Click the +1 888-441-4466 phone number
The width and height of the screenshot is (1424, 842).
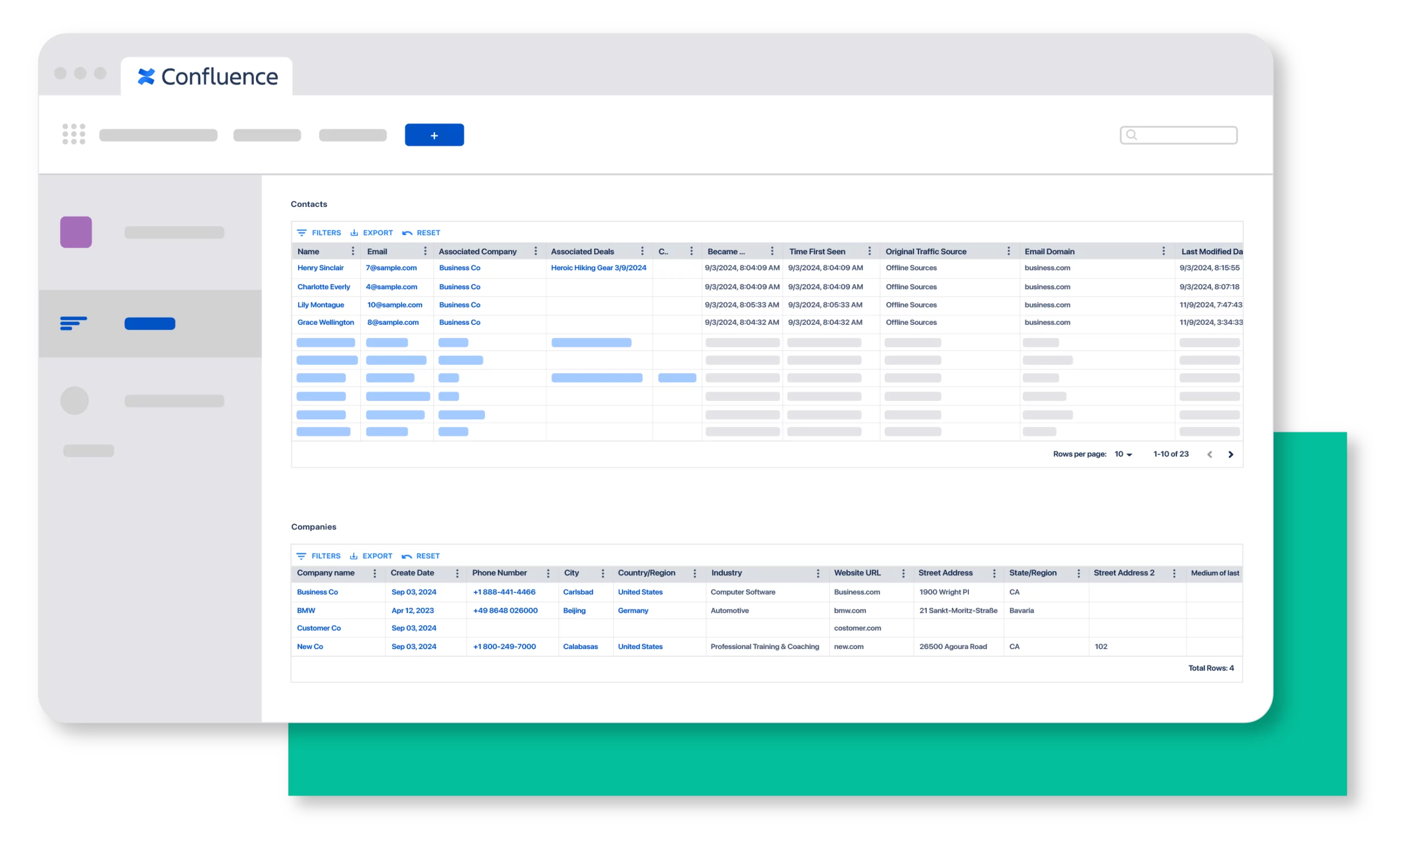coord(505,592)
